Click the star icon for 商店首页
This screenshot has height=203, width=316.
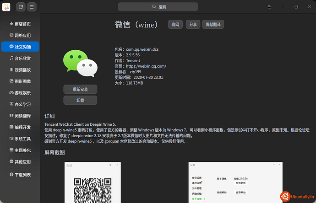click(11, 24)
